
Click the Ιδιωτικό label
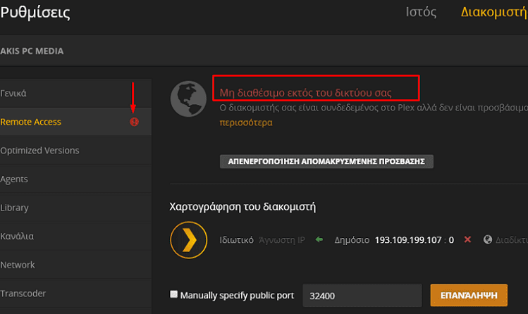236,240
